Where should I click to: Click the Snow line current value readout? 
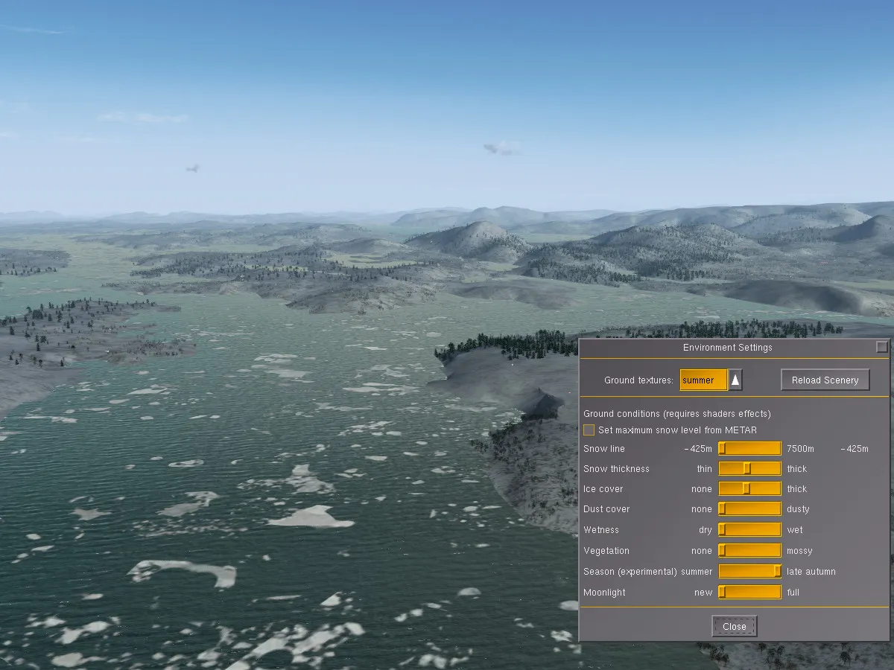pos(855,449)
